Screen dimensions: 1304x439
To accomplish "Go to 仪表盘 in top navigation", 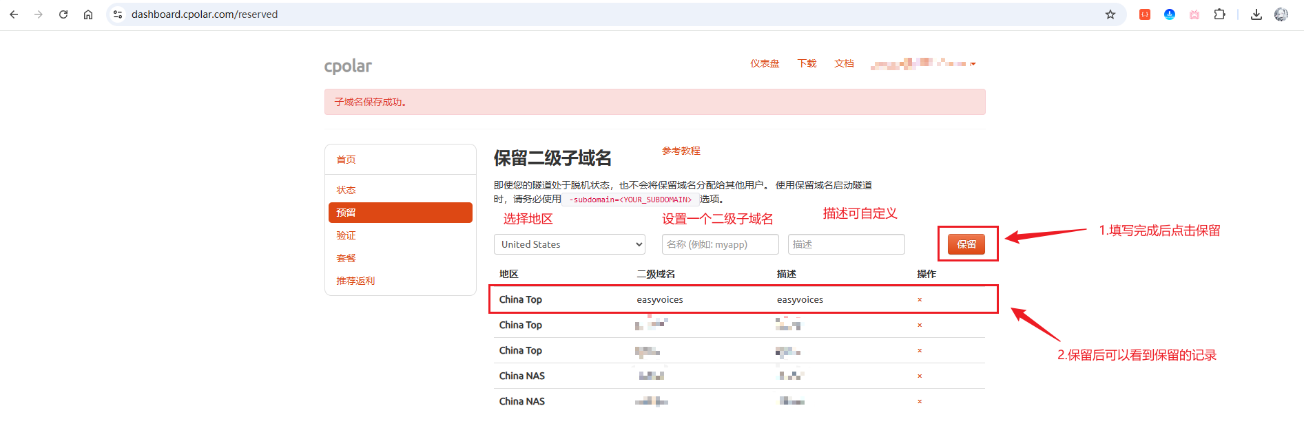I will click(x=765, y=63).
